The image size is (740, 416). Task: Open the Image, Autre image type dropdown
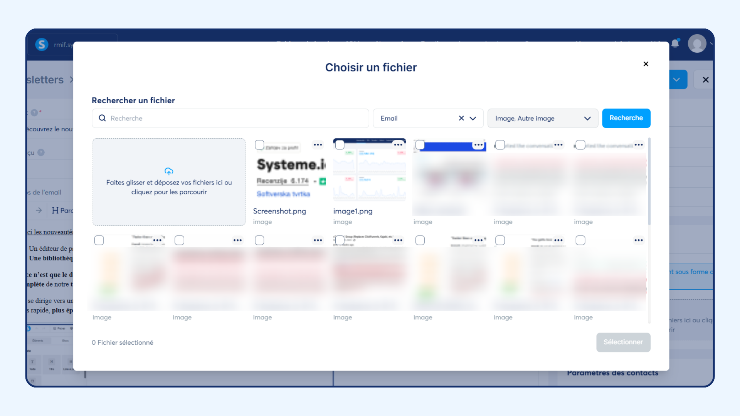(x=542, y=118)
